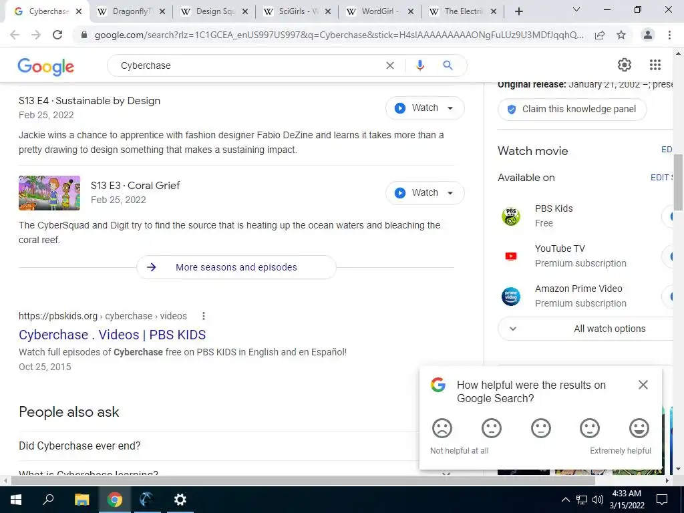This screenshot has width=684, height=513.
Task: Open Google settings gear
Action: point(625,65)
